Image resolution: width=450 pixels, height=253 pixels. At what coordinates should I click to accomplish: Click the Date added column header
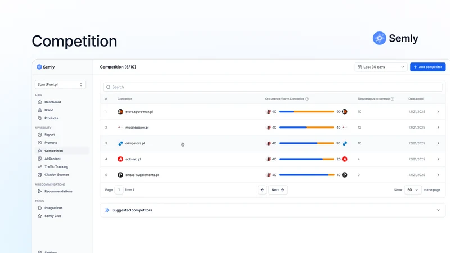coord(416,99)
